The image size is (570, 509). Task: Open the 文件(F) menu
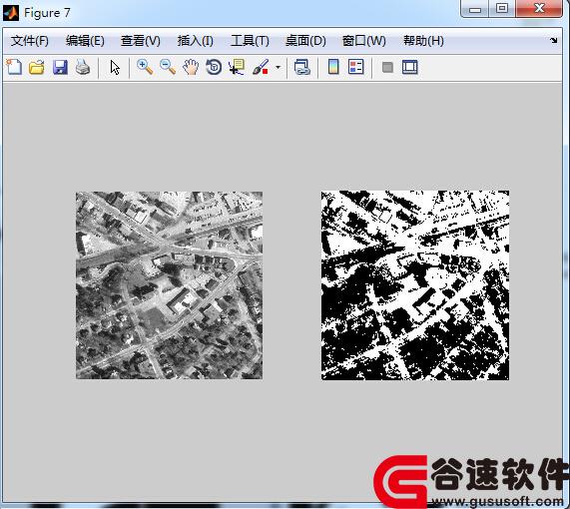point(30,41)
